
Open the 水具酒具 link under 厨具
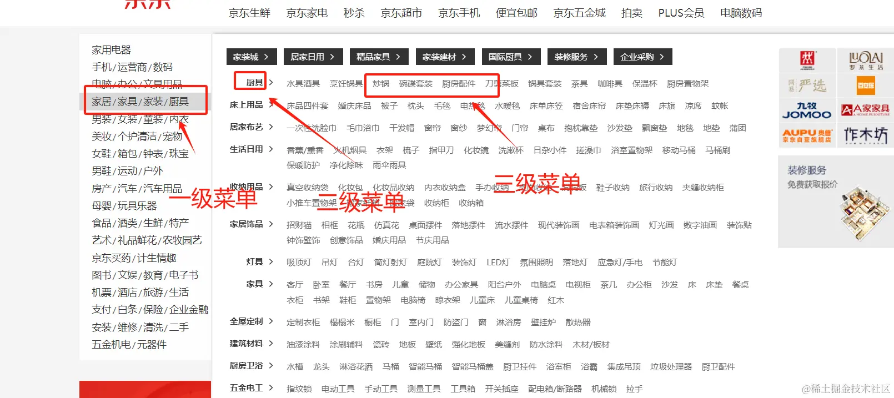(x=303, y=84)
